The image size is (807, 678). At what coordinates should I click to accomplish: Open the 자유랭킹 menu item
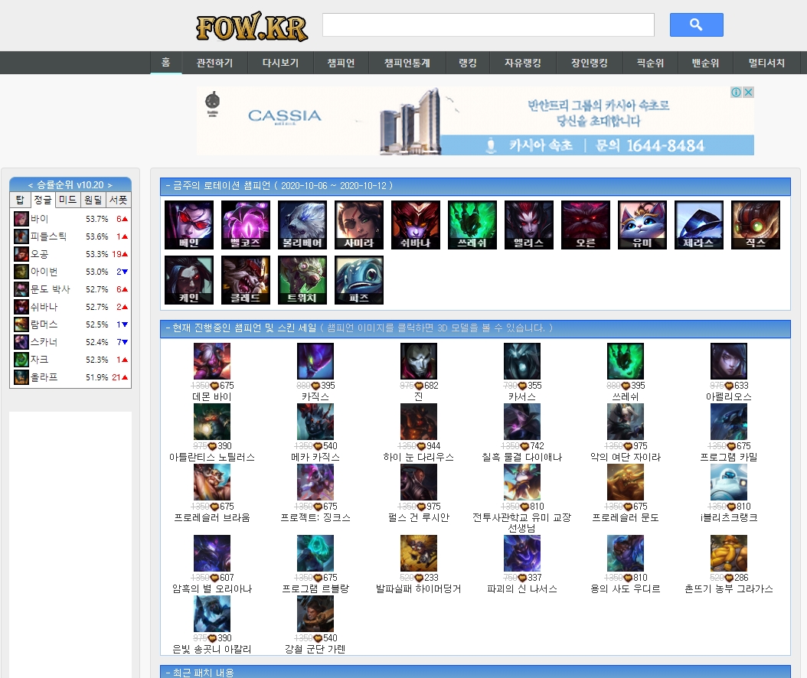[x=522, y=63]
